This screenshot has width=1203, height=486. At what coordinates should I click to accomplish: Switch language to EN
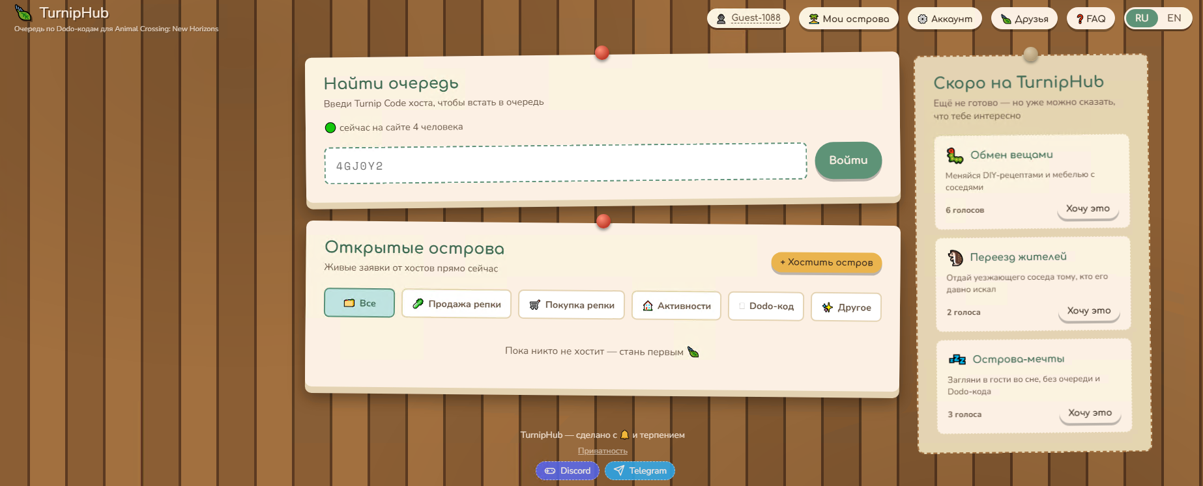tap(1174, 18)
